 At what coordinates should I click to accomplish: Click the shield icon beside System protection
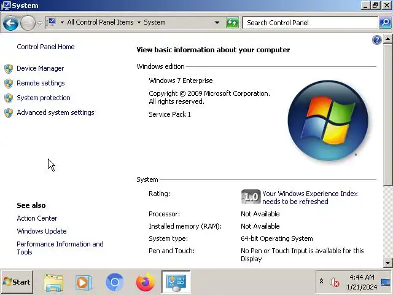click(x=9, y=98)
